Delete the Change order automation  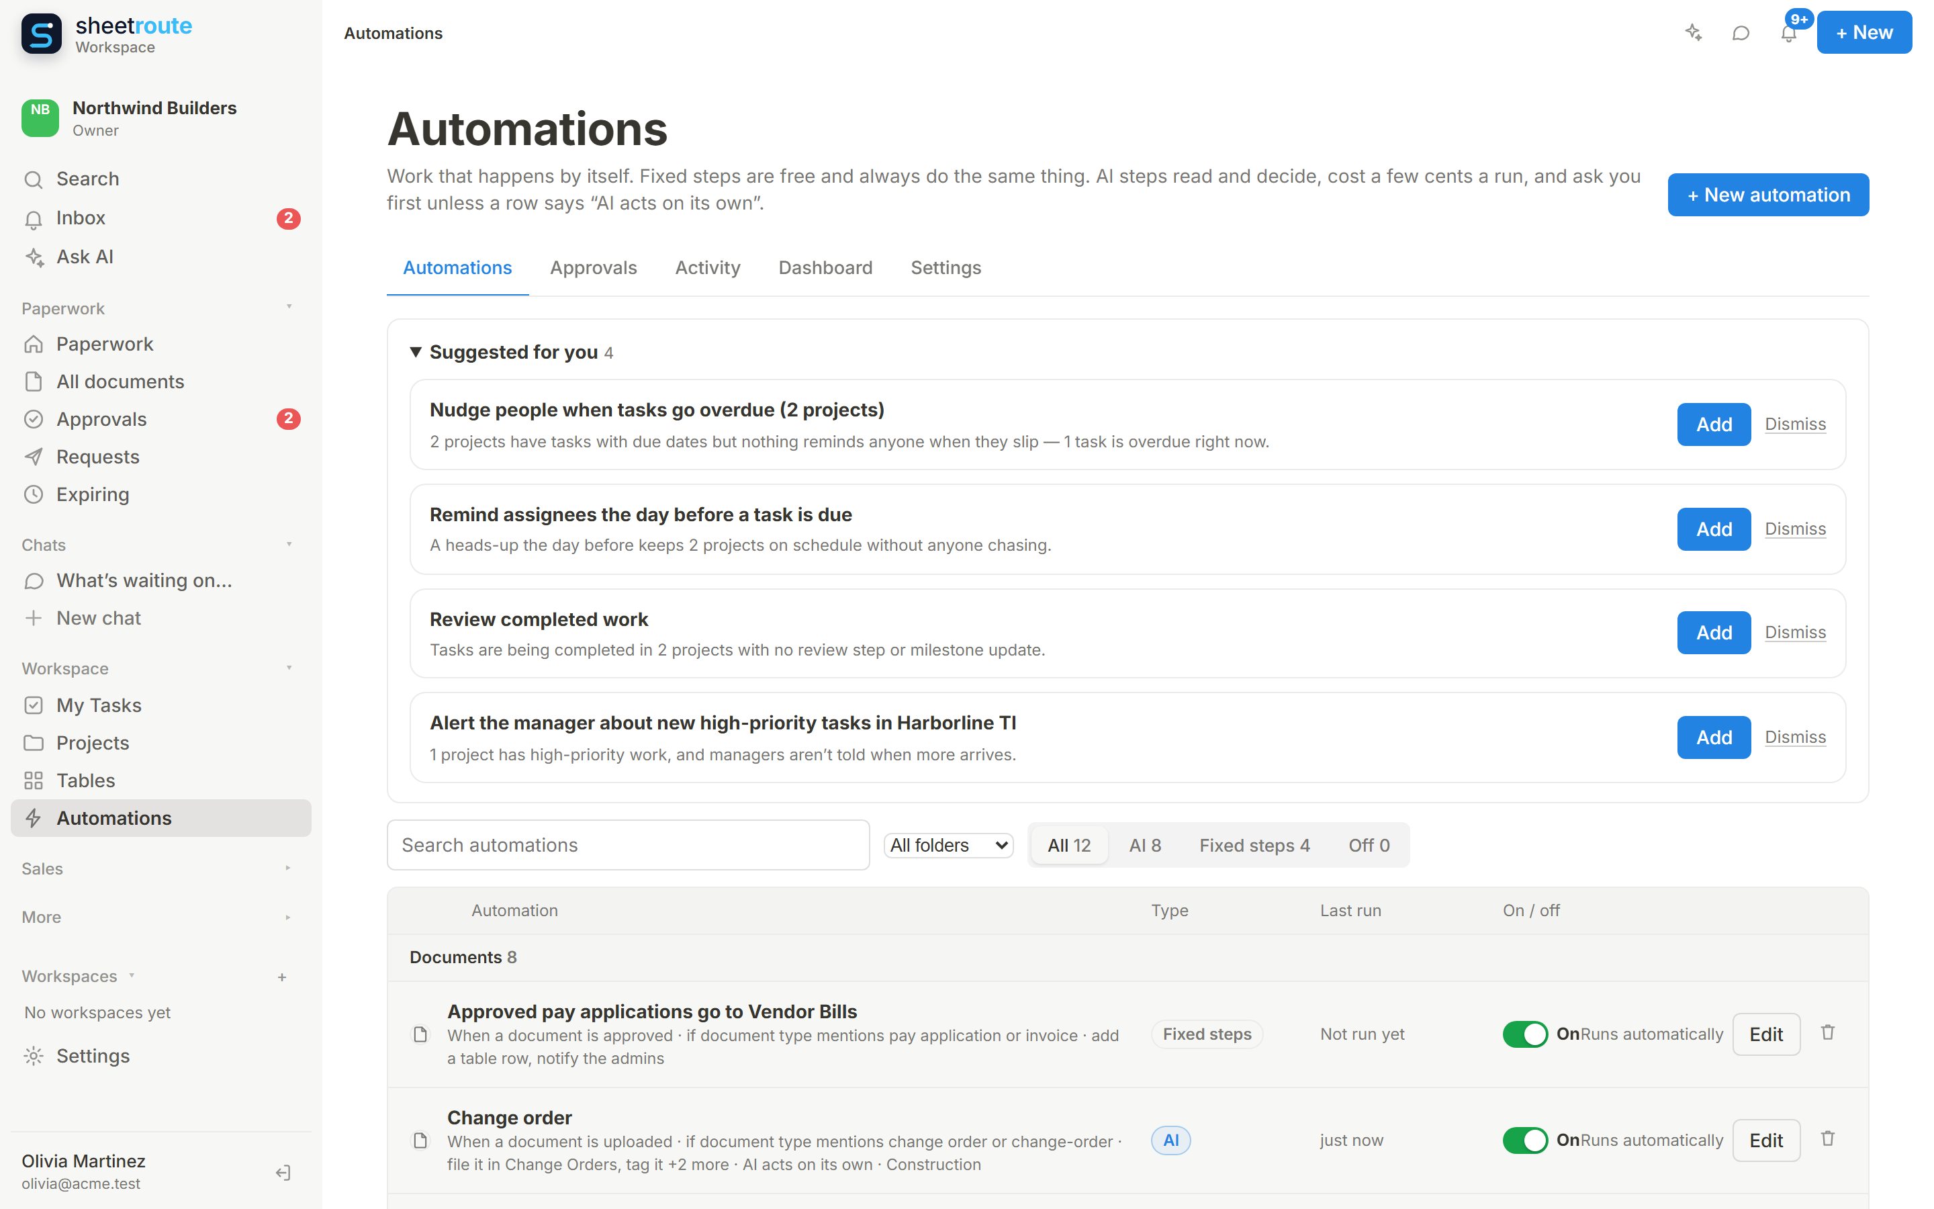click(1828, 1138)
